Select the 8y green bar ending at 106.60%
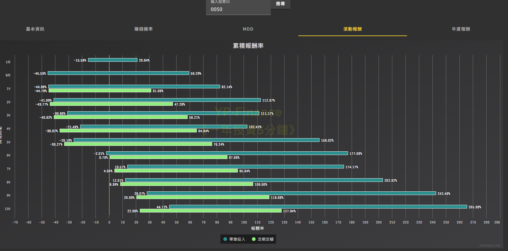This screenshot has width=508, height=251. click(x=187, y=184)
